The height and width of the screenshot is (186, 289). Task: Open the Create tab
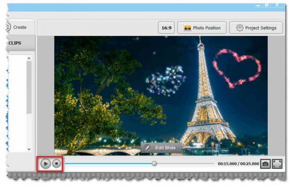pos(20,27)
